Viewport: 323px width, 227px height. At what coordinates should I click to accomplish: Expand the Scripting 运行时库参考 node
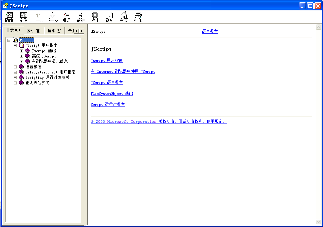[x=15, y=77]
